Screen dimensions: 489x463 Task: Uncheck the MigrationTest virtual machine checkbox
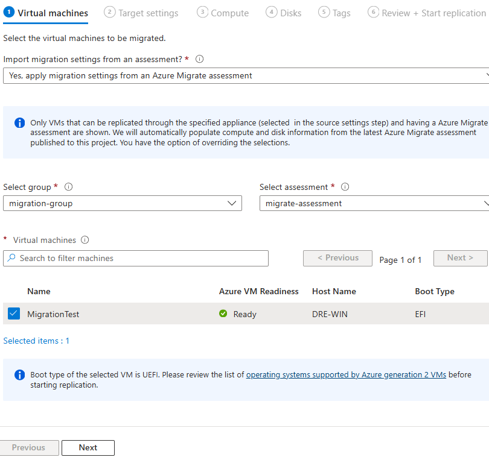coord(14,313)
